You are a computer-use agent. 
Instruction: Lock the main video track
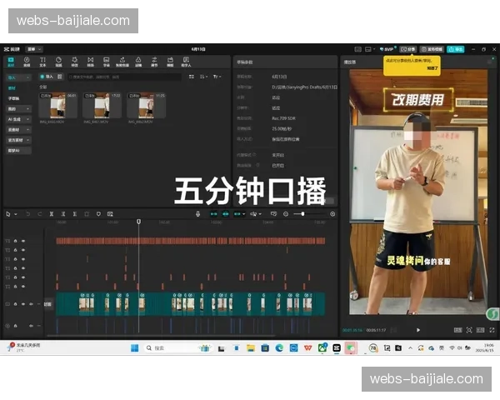[x=15, y=304]
